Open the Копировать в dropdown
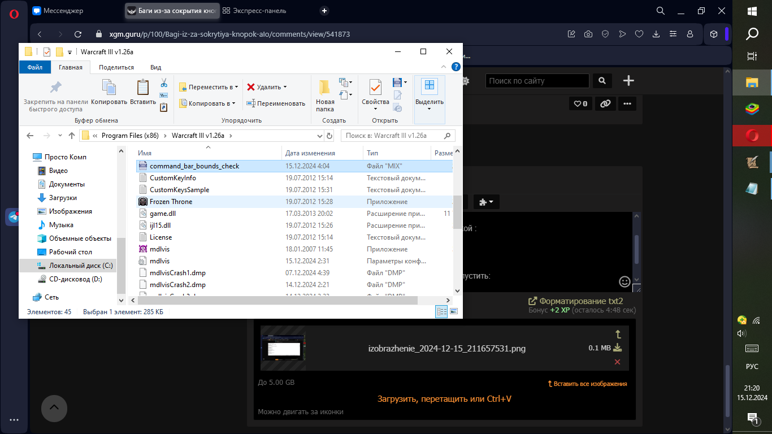Screen dimensions: 772x434 coord(207,103)
